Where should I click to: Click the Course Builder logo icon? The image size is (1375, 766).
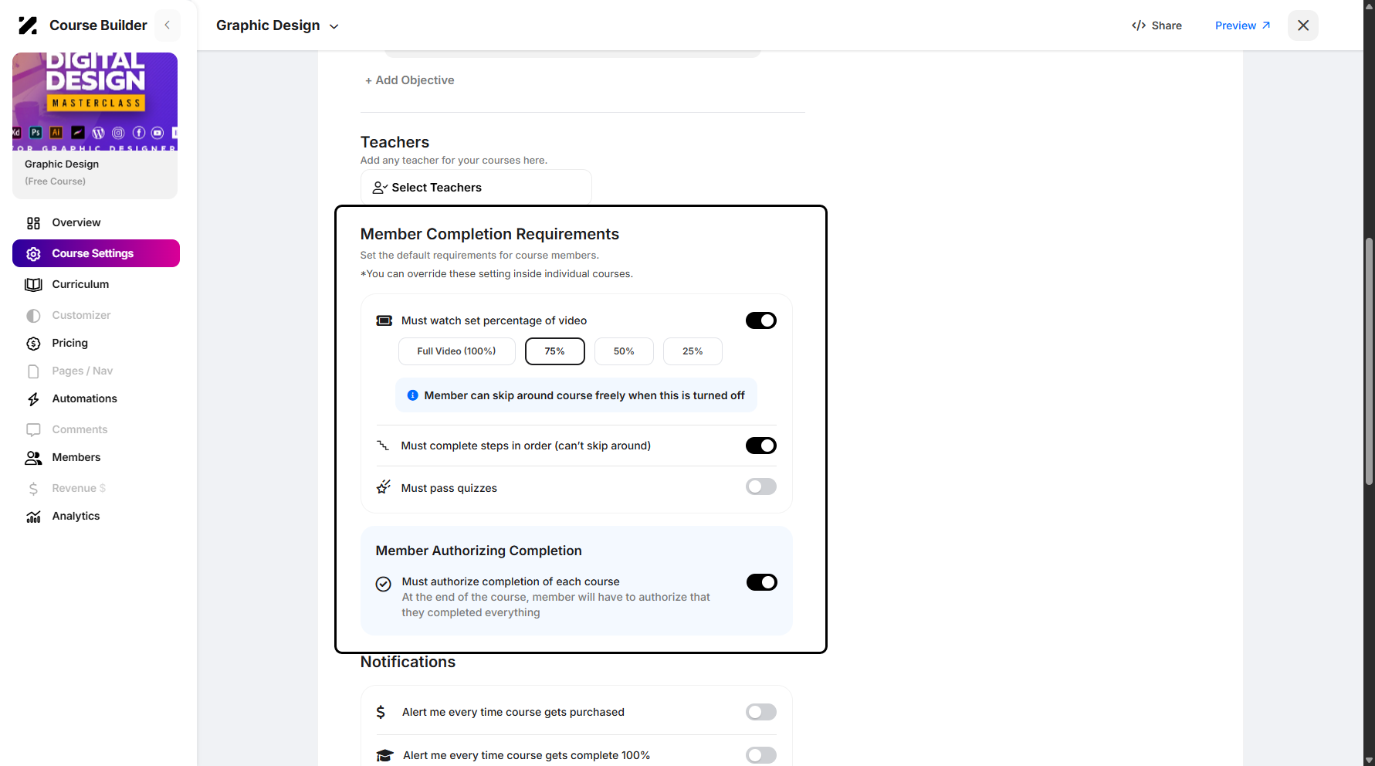pos(28,25)
